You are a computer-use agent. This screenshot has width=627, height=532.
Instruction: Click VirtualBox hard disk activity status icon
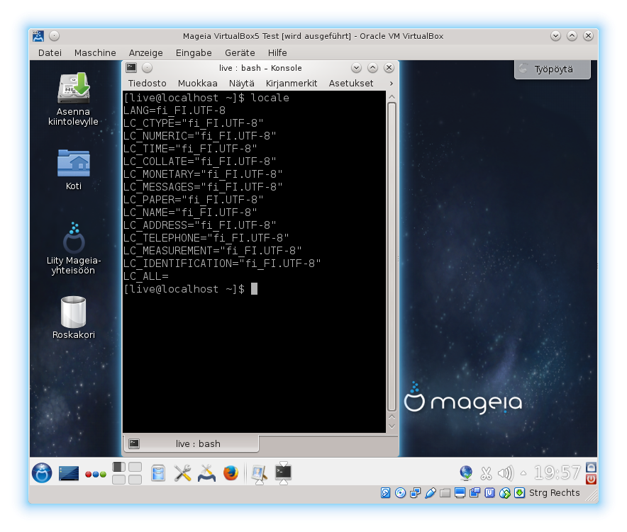pyautogui.click(x=385, y=493)
